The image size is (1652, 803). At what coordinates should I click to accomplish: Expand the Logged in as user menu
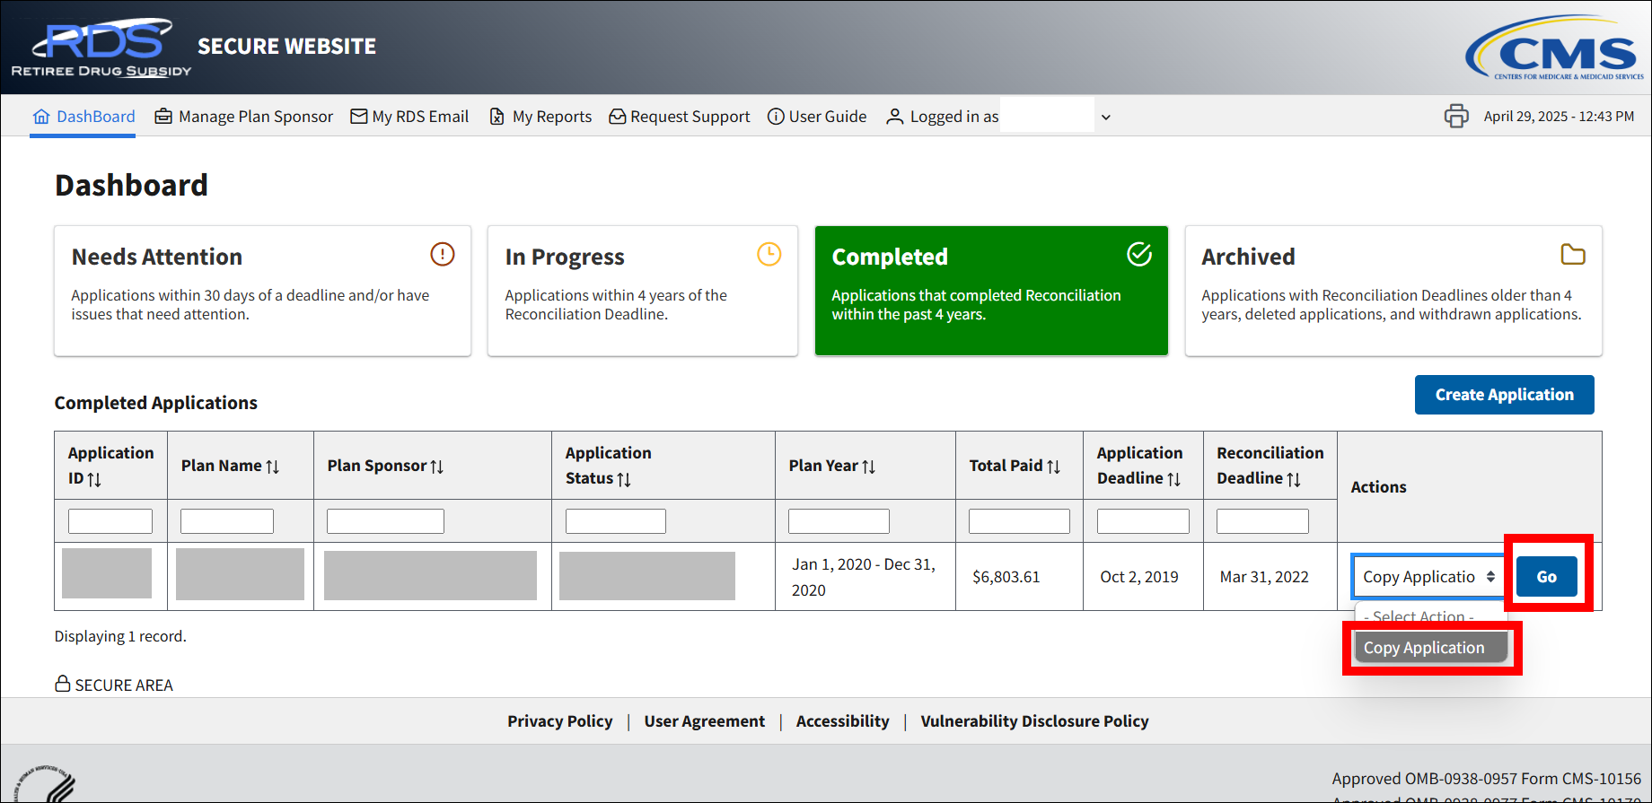(1105, 118)
